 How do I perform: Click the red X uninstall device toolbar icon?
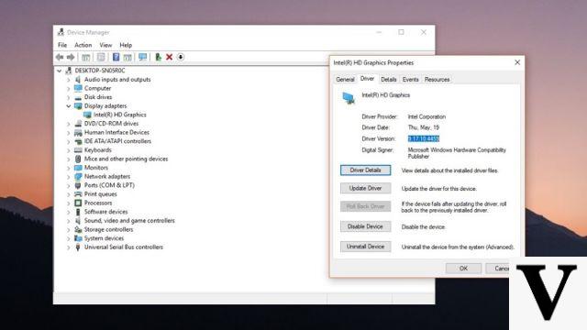[169, 57]
